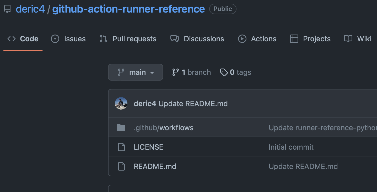Click the git-branch icon beside 1 branch
Image resolution: width=377 pixels, height=192 pixels.
click(175, 72)
